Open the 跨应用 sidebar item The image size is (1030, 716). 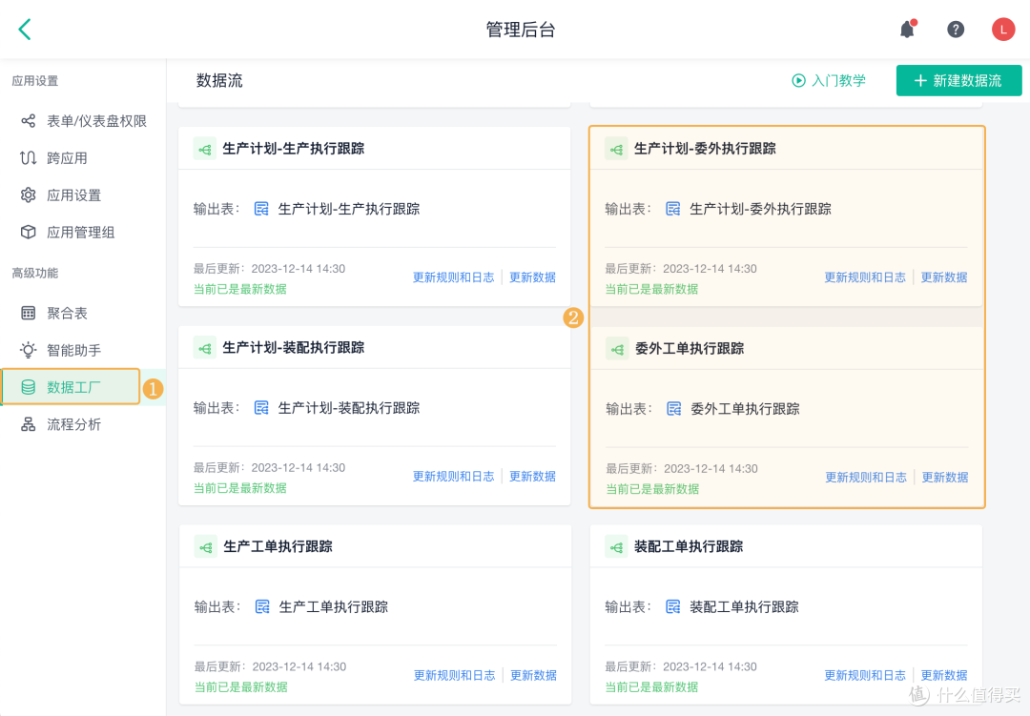pyautogui.click(x=83, y=158)
